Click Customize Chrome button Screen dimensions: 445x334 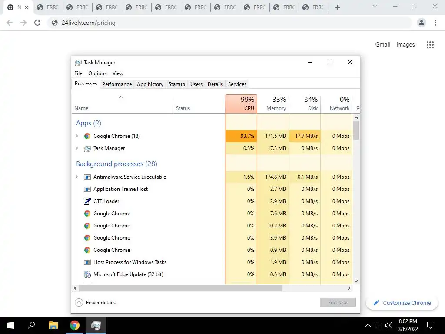tap(402, 303)
